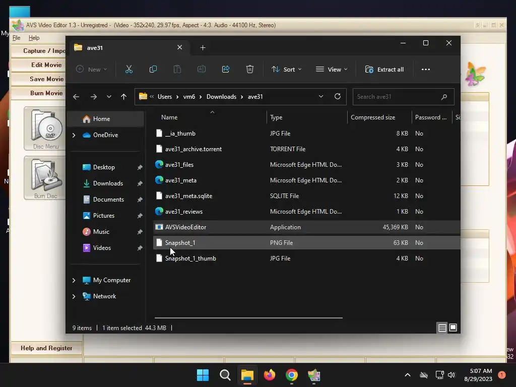
Task: Open taskbar Search
Action: [225, 375]
